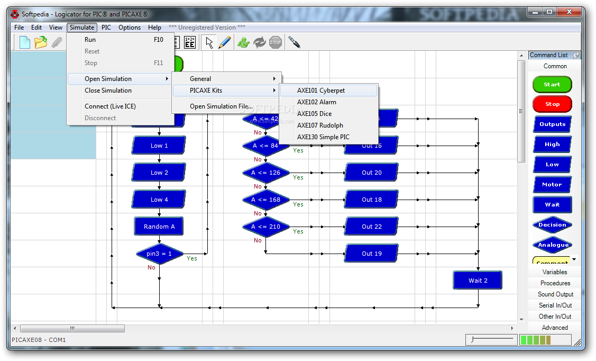Pick the Analogue diamond command
The image size is (596, 361).
[552, 245]
